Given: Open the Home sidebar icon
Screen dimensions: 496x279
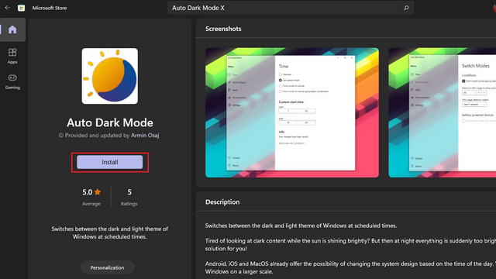Looking at the screenshot, I should coord(12,29).
